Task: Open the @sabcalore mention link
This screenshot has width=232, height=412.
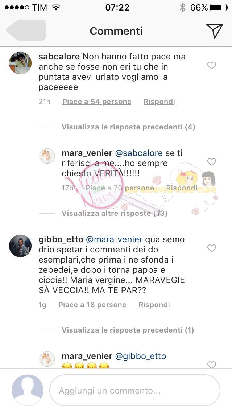Action: (139, 153)
